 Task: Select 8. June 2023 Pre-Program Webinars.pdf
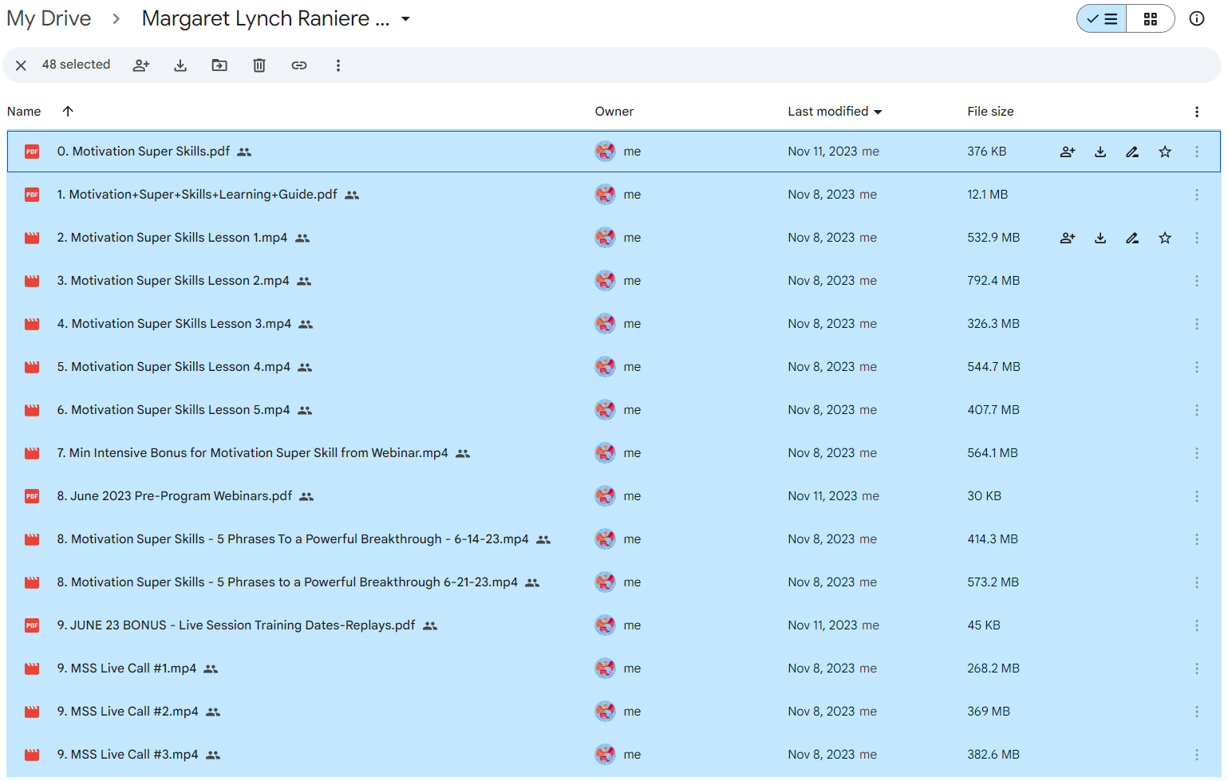coord(614,496)
